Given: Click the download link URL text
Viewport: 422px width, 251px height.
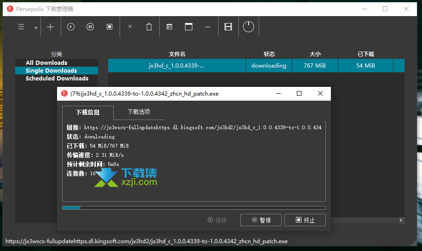Looking at the screenshot, I should [x=202, y=127].
